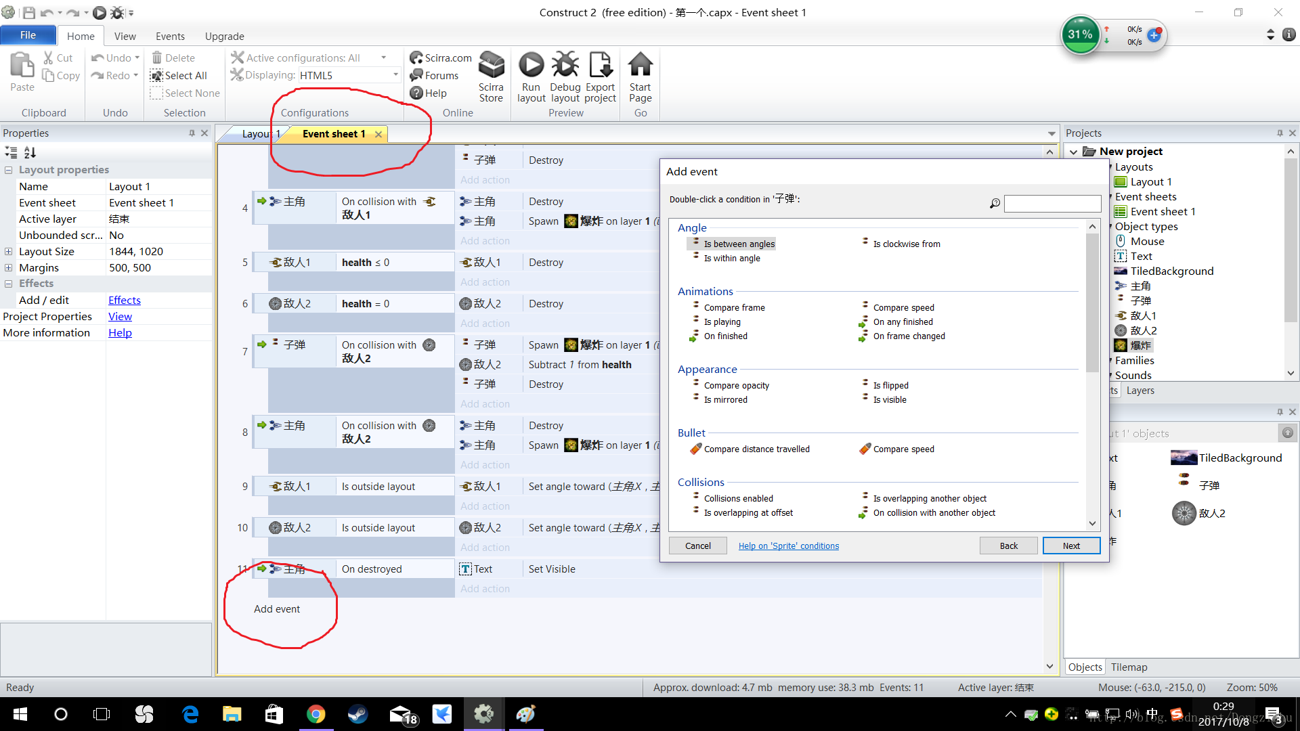This screenshot has width=1300, height=731.
Task: Click the Export project icon
Action: (600, 65)
